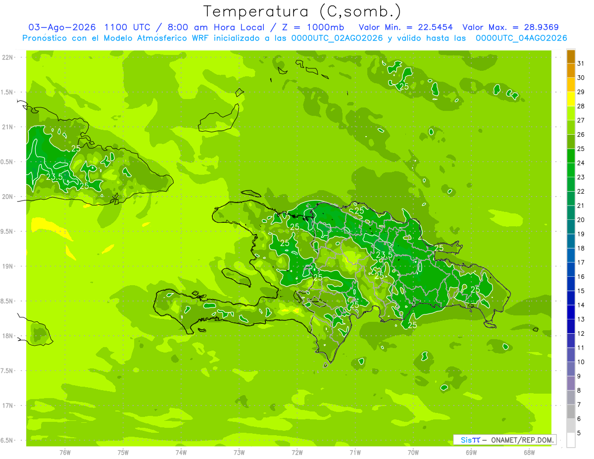Click the 70W longitude axis label
This screenshot has width=594, height=459.
tap(413, 453)
